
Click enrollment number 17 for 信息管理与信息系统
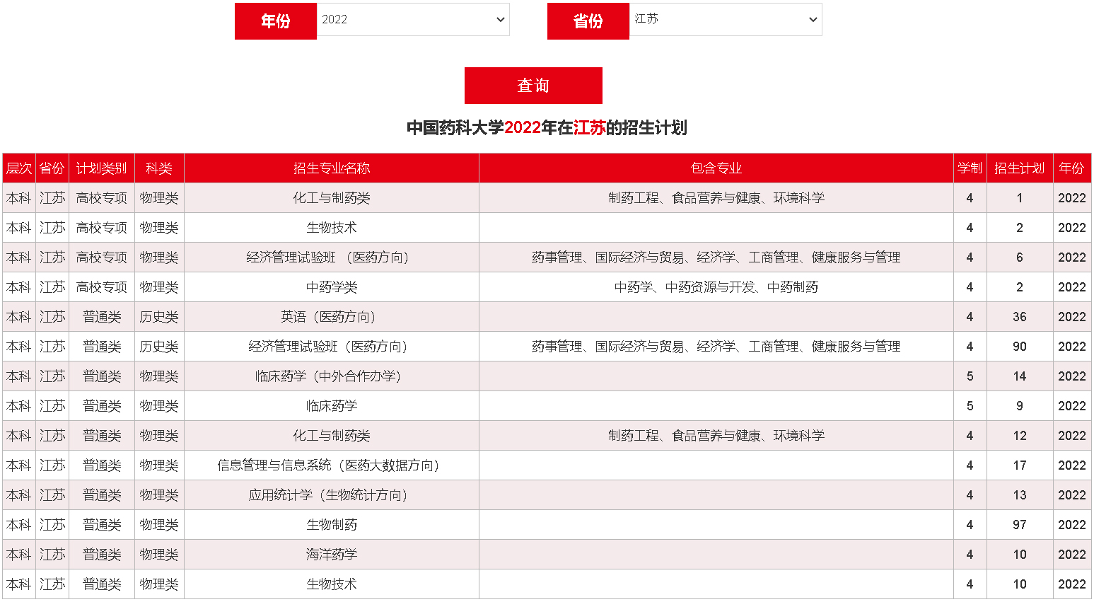click(x=1020, y=465)
